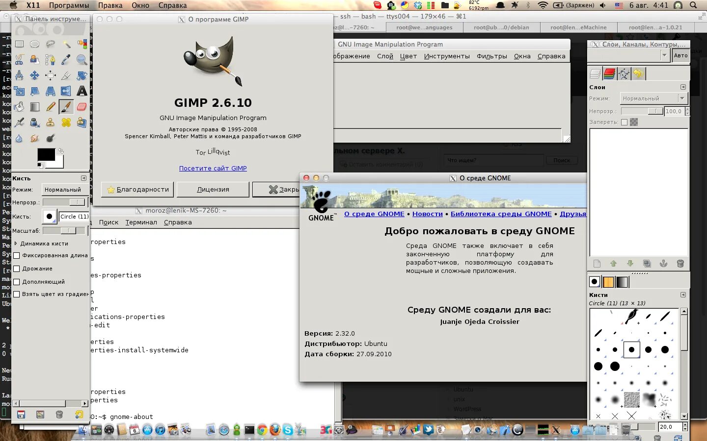Viewport: 707px width, 441px height.
Task: Select the Smudge finger tool
Action: pos(34,138)
